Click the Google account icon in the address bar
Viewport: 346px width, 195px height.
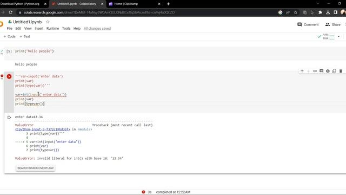point(280,12)
